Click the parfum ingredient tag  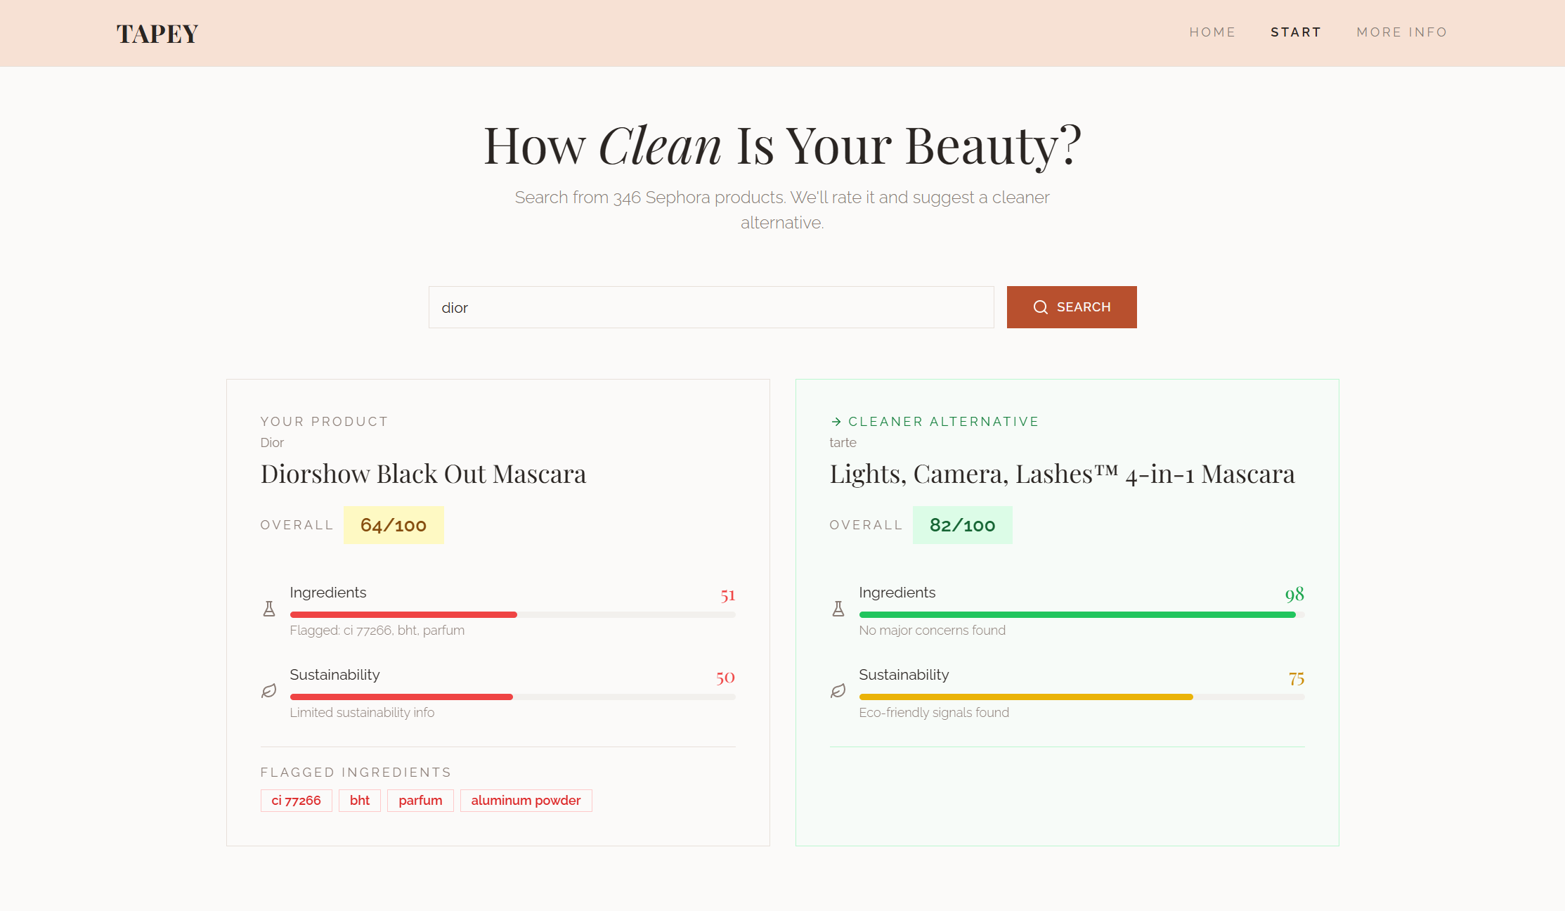pos(420,801)
